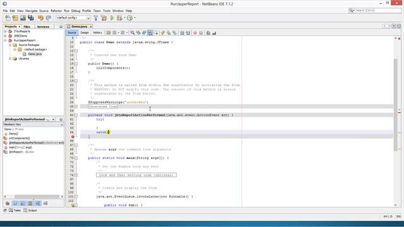The image size is (404, 227).
Task: Collapse the Source Packages node
Action: pyautogui.click(x=10, y=45)
